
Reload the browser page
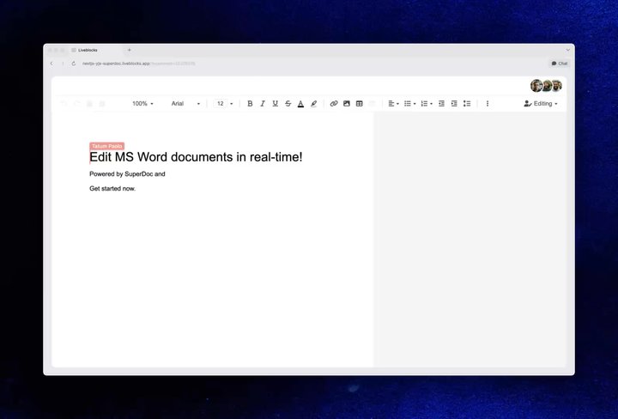[74, 64]
